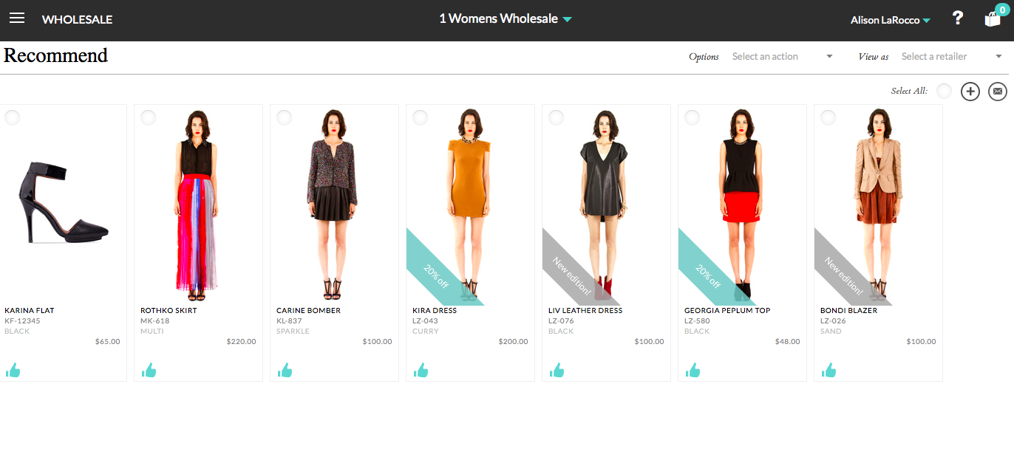Click the $48.00 price text
Viewport: 1014px width, 460px height.
click(x=788, y=341)
